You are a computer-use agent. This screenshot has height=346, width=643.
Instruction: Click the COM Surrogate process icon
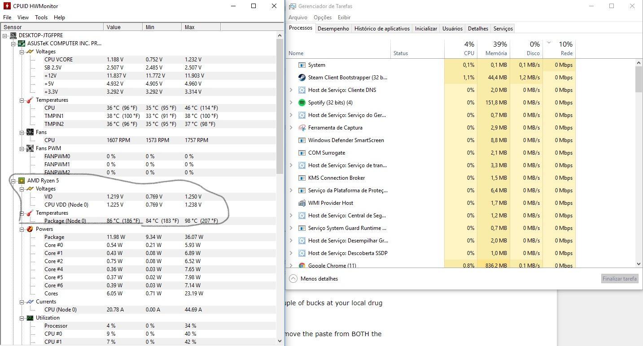pyautogui.click(x=302, y=153)
